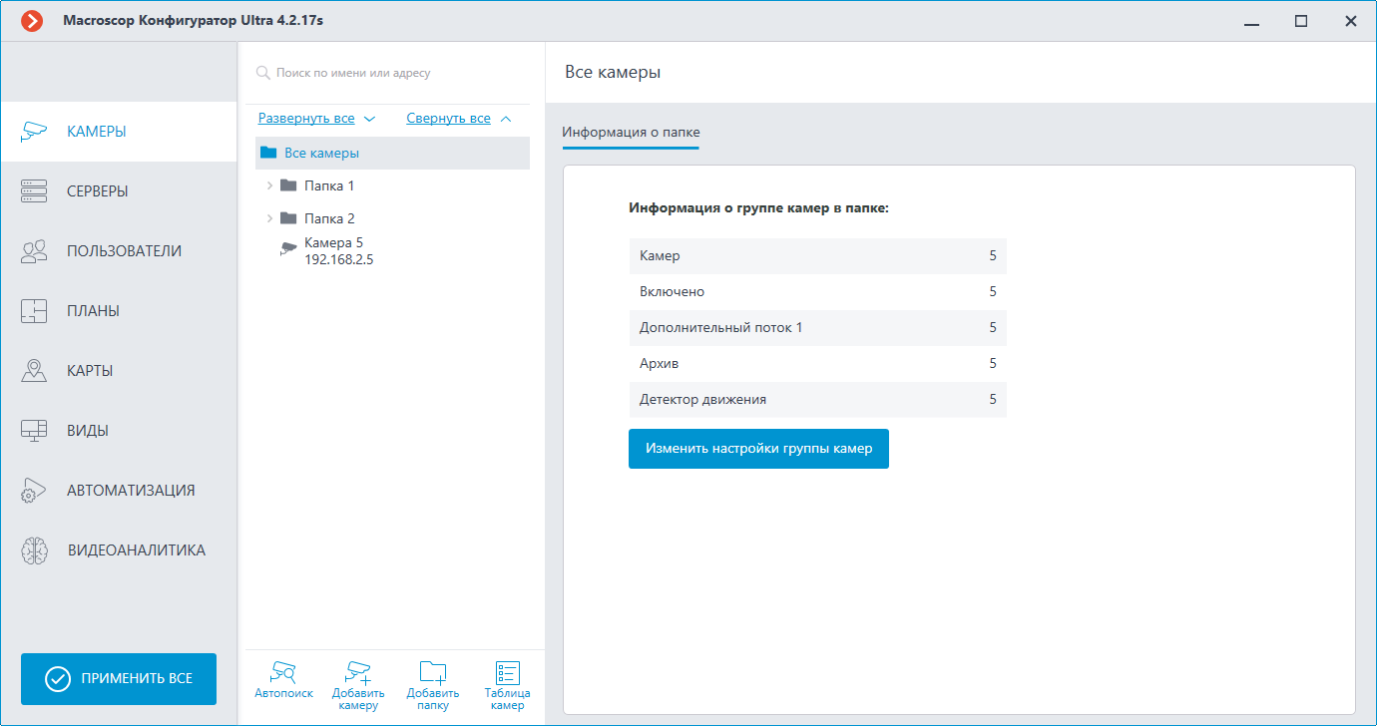Click the blue folder icon of Все камеры

point(267,153)
